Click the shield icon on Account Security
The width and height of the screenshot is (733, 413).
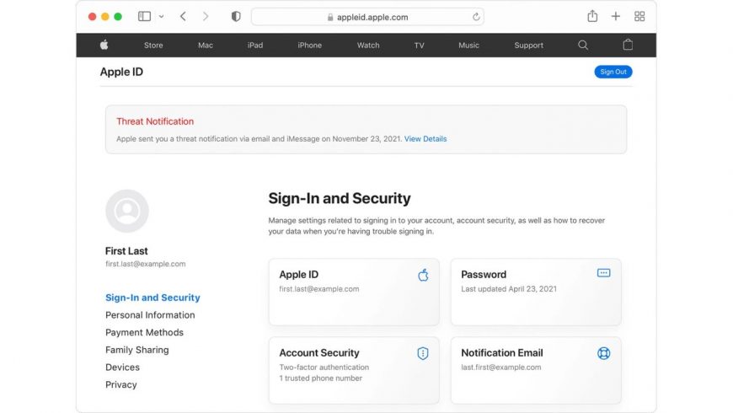click(423, 353)
